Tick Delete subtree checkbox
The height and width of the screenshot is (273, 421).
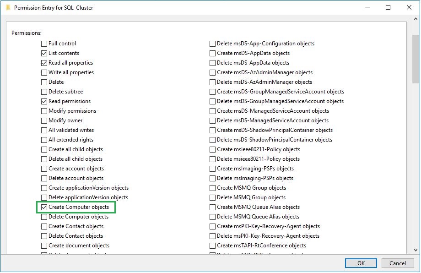44,92
